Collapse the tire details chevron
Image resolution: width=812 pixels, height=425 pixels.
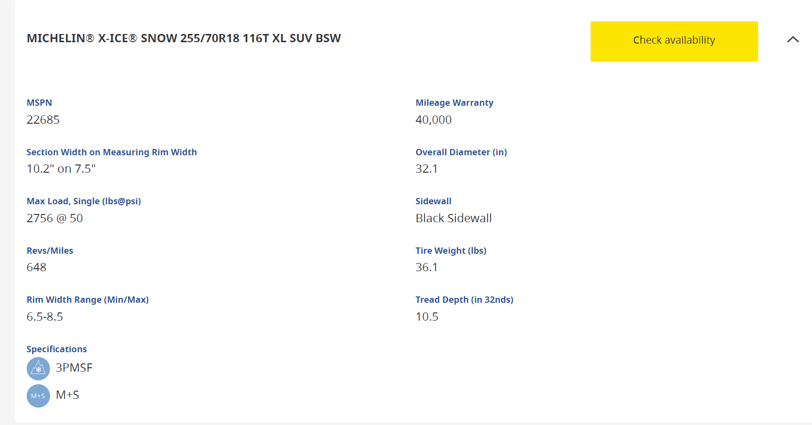click(x=793, y=40)
